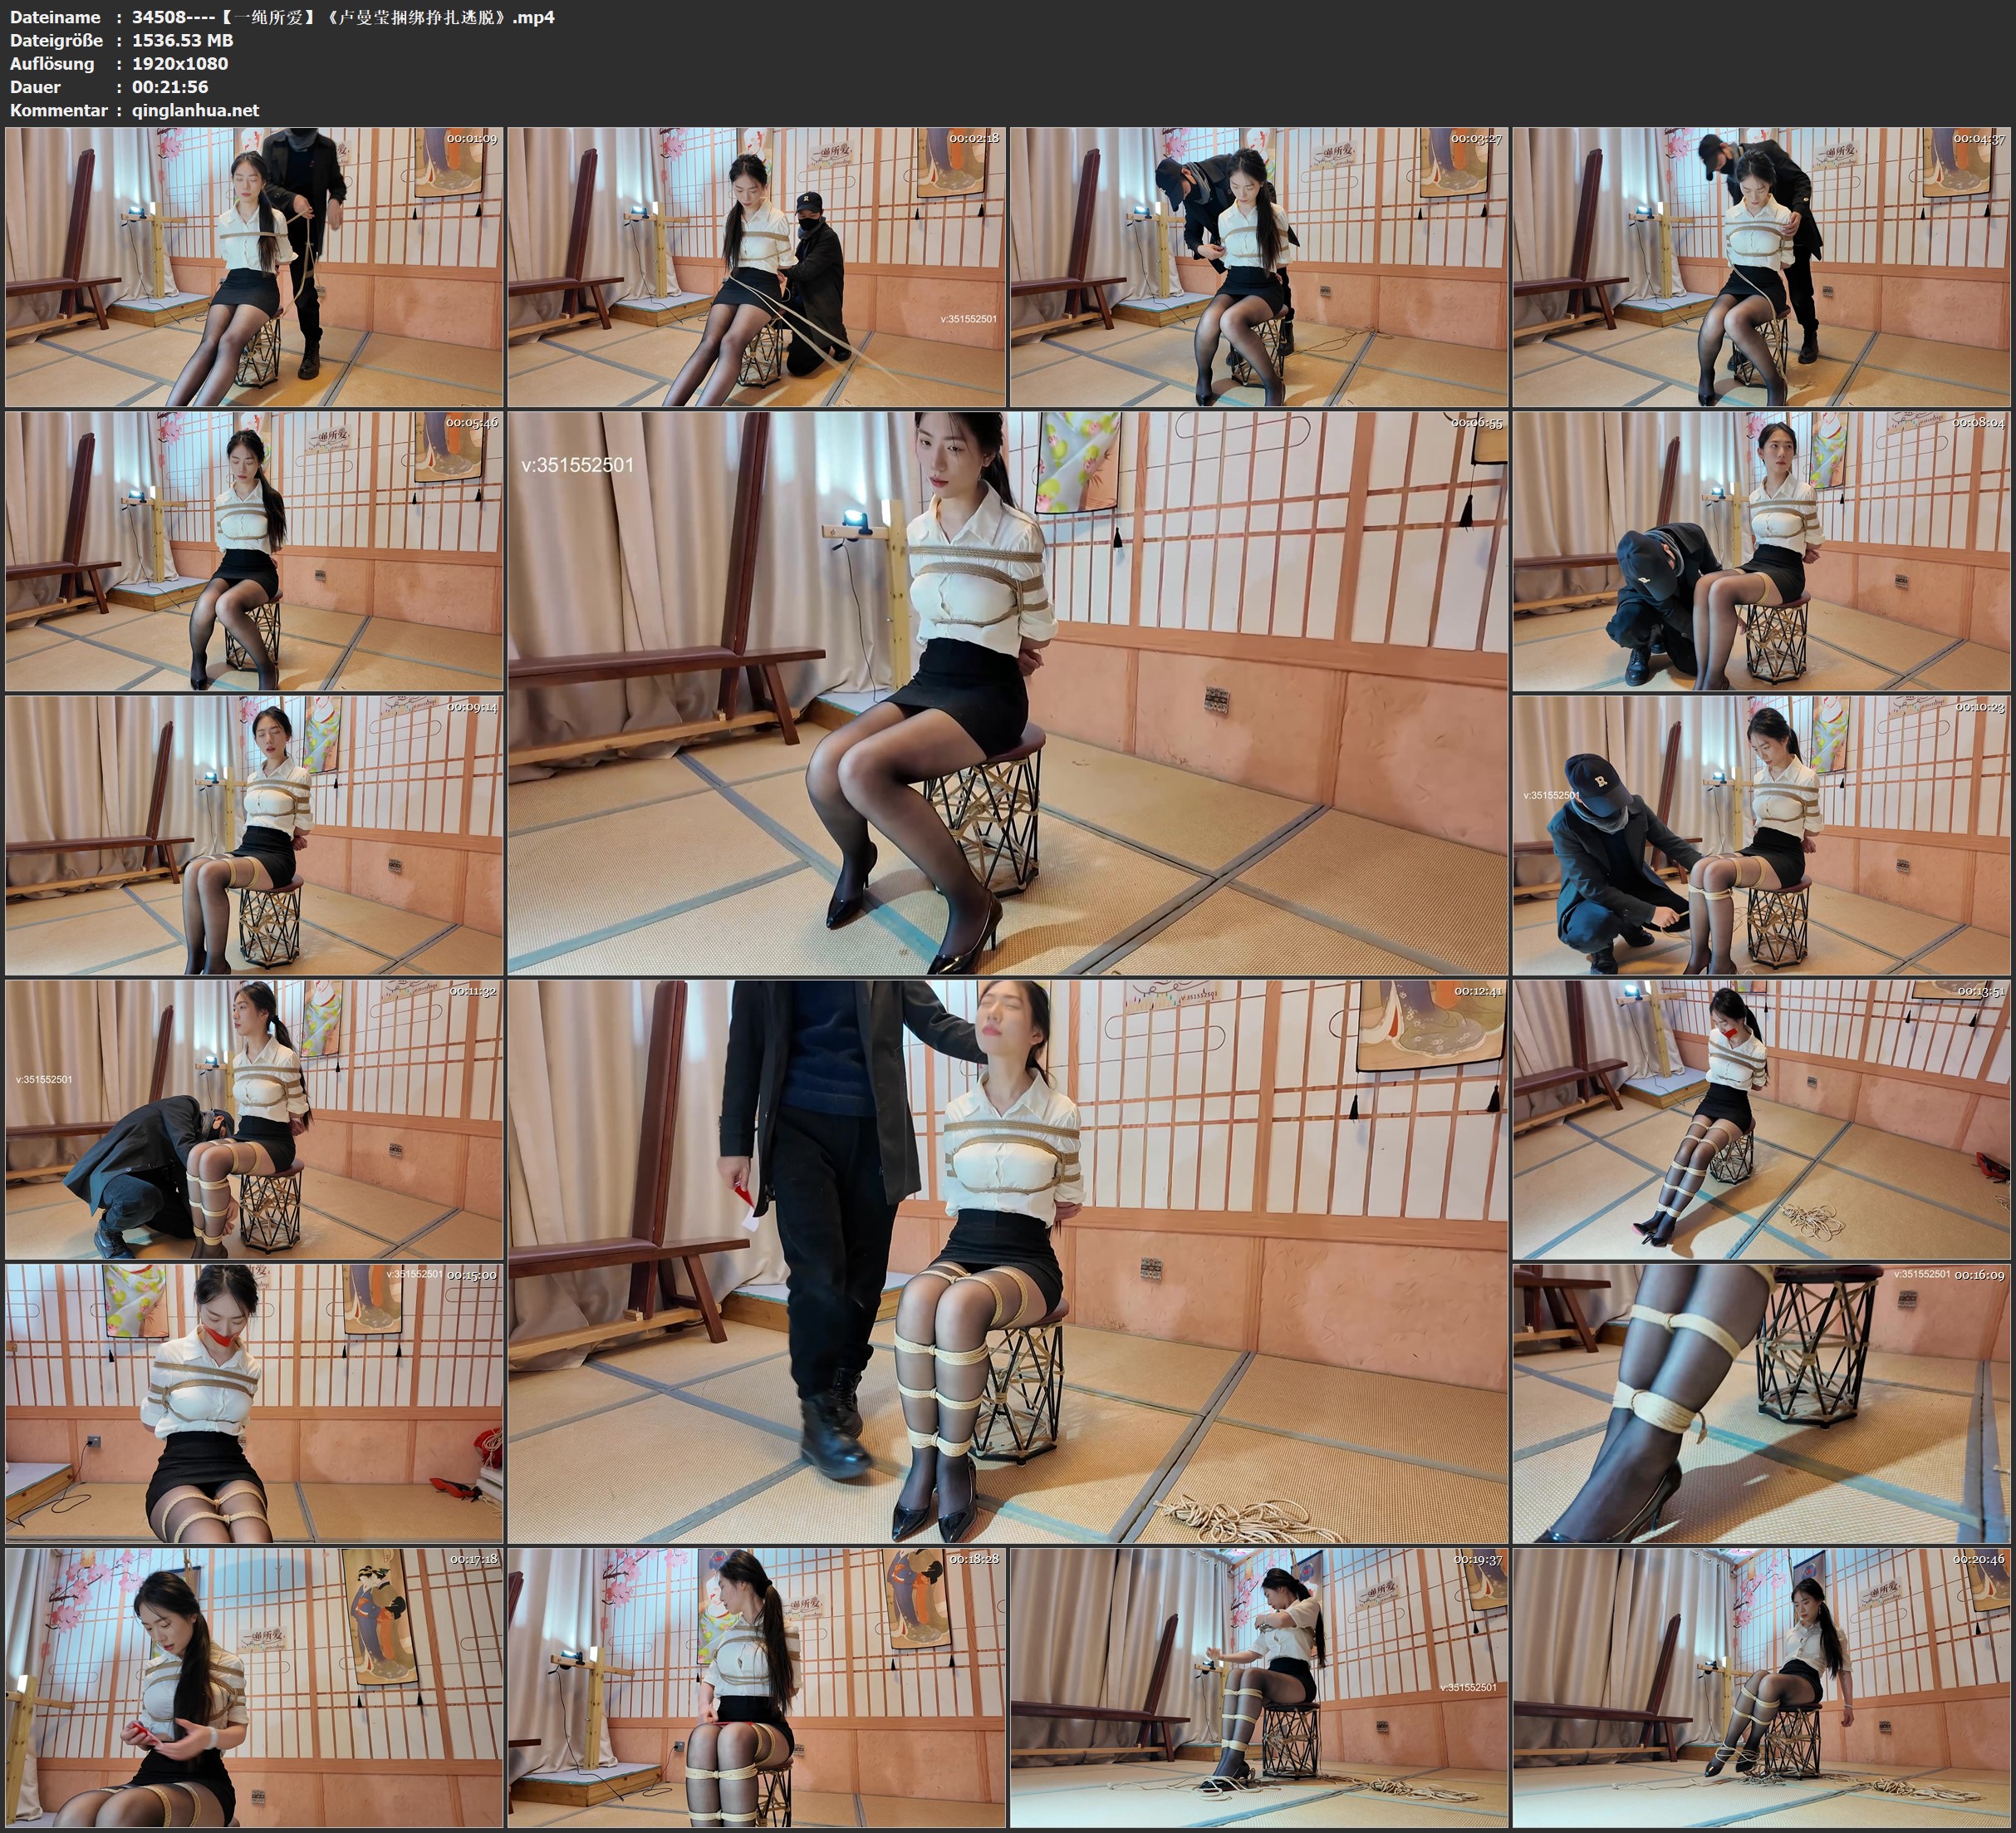Image resolution: width=2016 pixels, height=1833 pixels.
Task: Open the last thumbnail at 00:20:46
Action: click(1761, 1687)
